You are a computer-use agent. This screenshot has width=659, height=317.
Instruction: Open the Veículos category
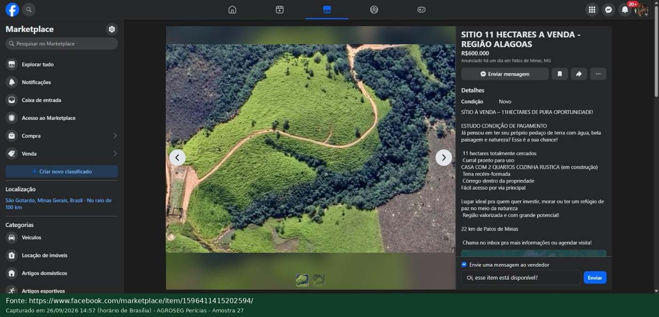[x=62, y=238]
